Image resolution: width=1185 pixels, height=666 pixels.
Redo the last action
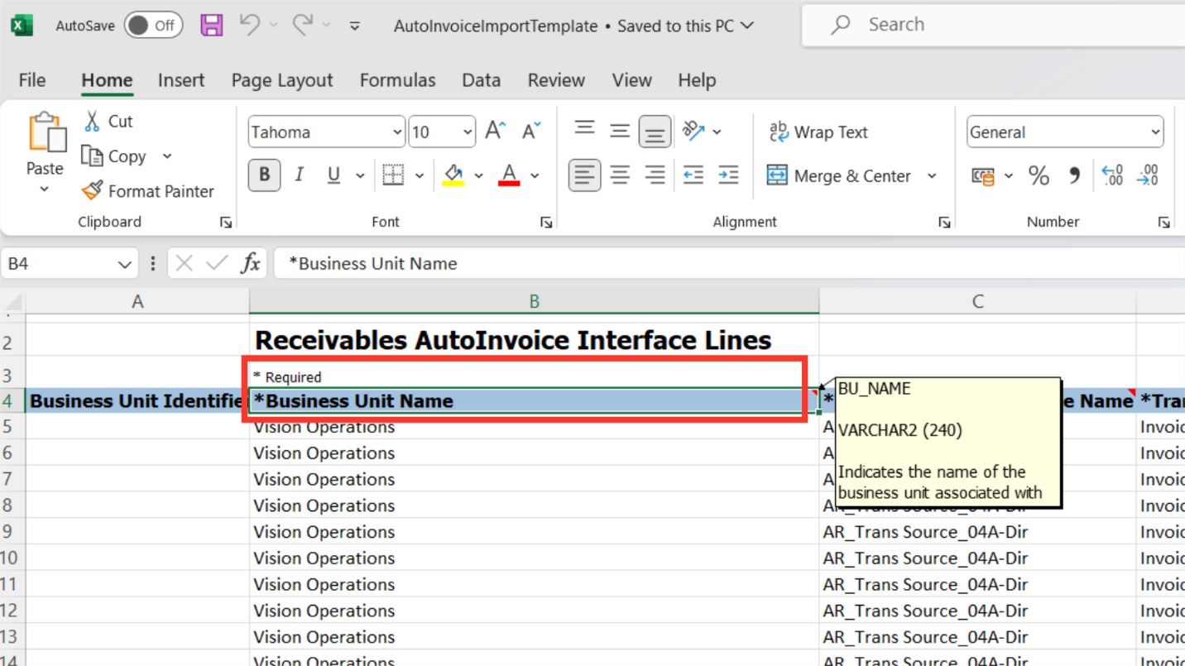[302, 26]
